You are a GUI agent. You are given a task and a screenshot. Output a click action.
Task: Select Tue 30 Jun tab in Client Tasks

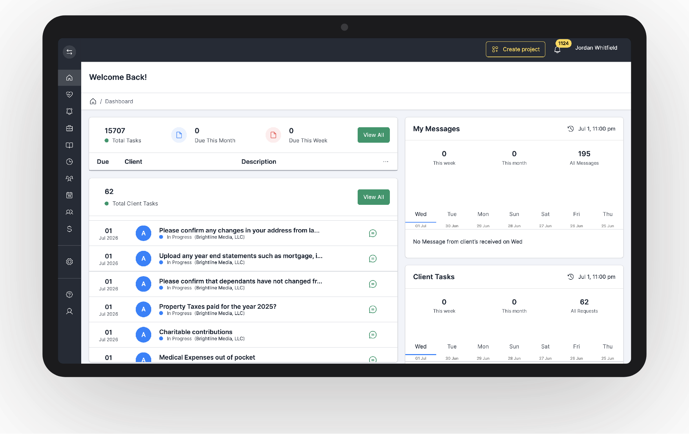click(x=452, y=352)
